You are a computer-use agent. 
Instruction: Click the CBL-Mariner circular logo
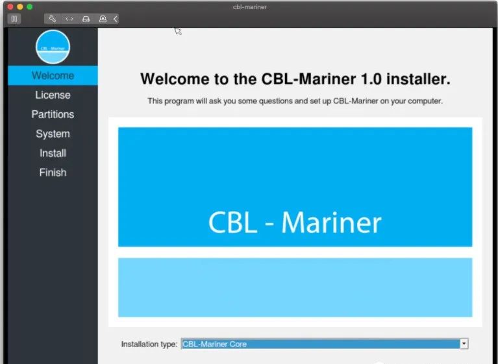pos(53,47)
